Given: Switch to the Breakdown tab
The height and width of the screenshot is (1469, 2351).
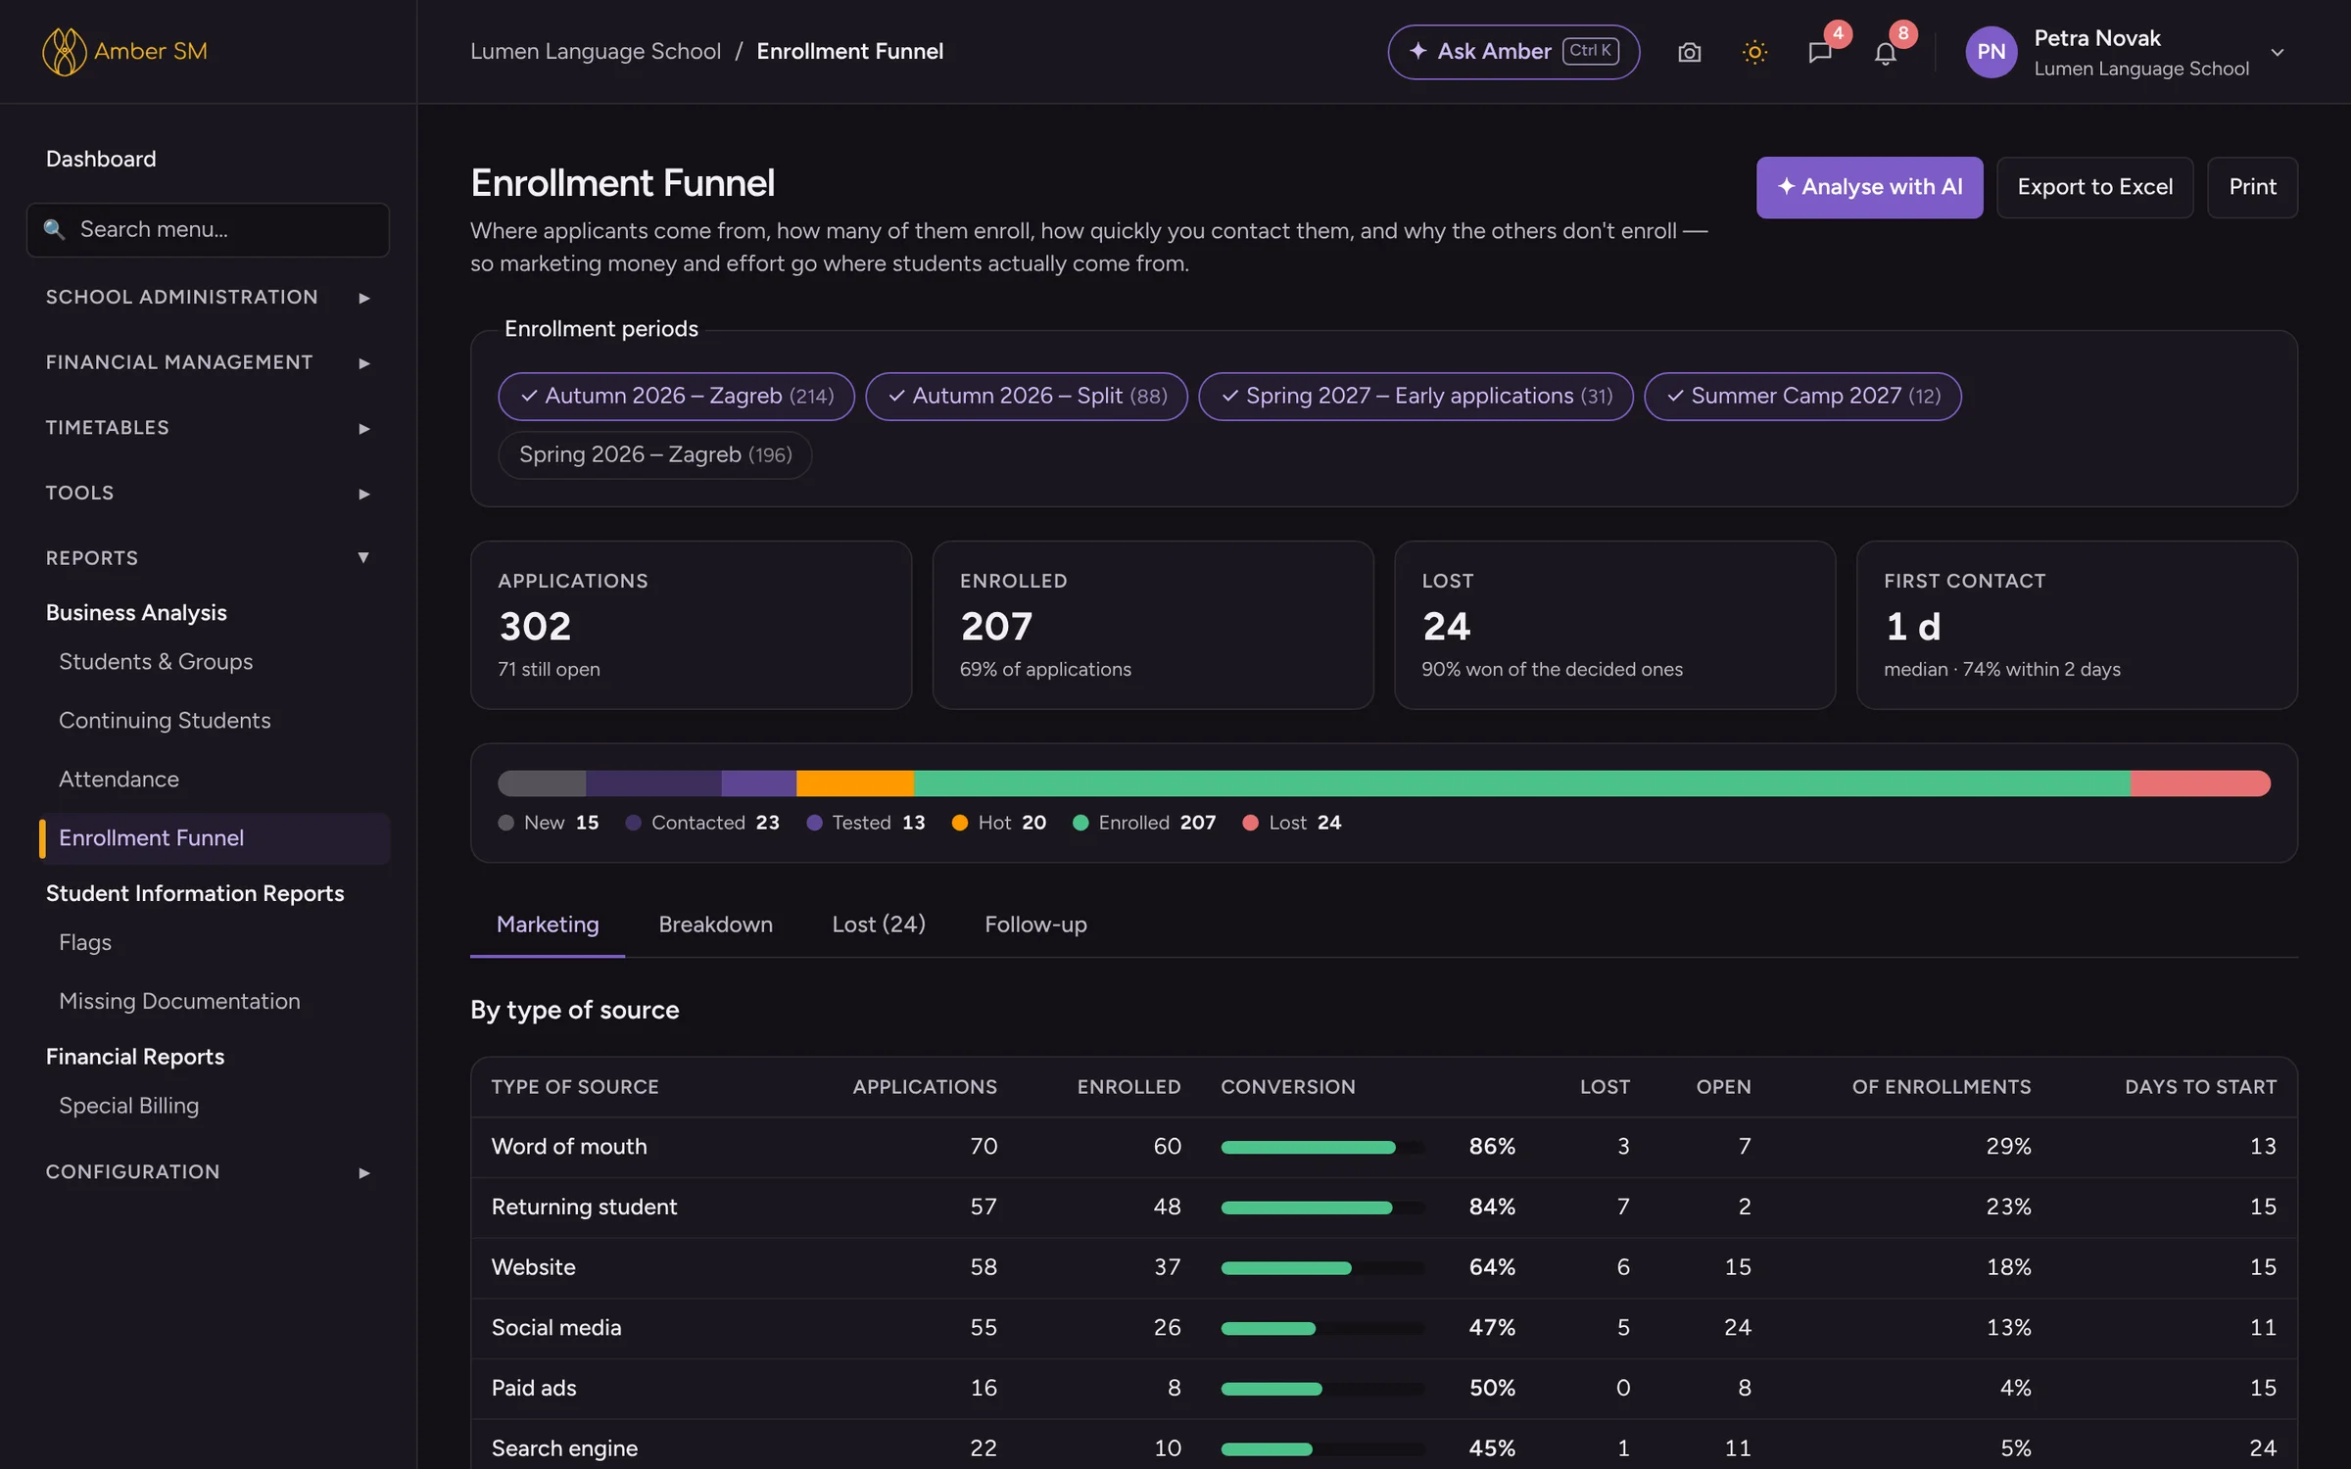Looking at the screenshot, I should [x=715, y=924].
